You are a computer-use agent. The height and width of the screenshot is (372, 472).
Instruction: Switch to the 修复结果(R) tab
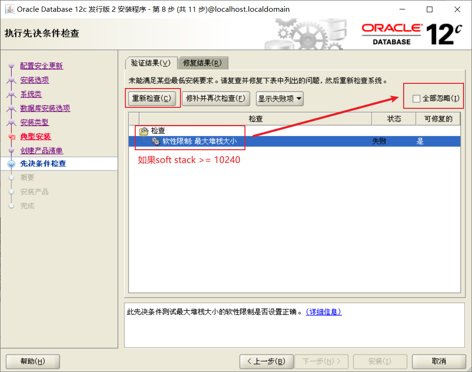click(202, 63)
